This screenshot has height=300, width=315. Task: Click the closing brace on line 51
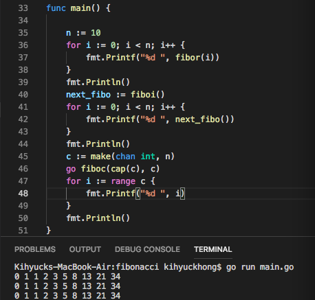(48, 230)
